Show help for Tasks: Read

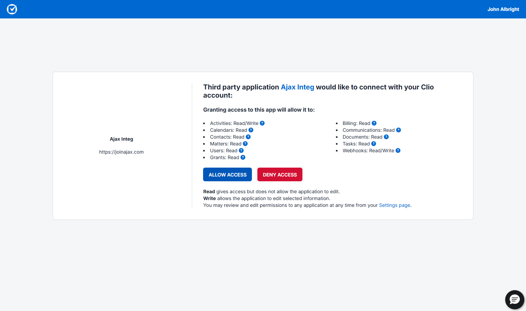tap(374, 144)
